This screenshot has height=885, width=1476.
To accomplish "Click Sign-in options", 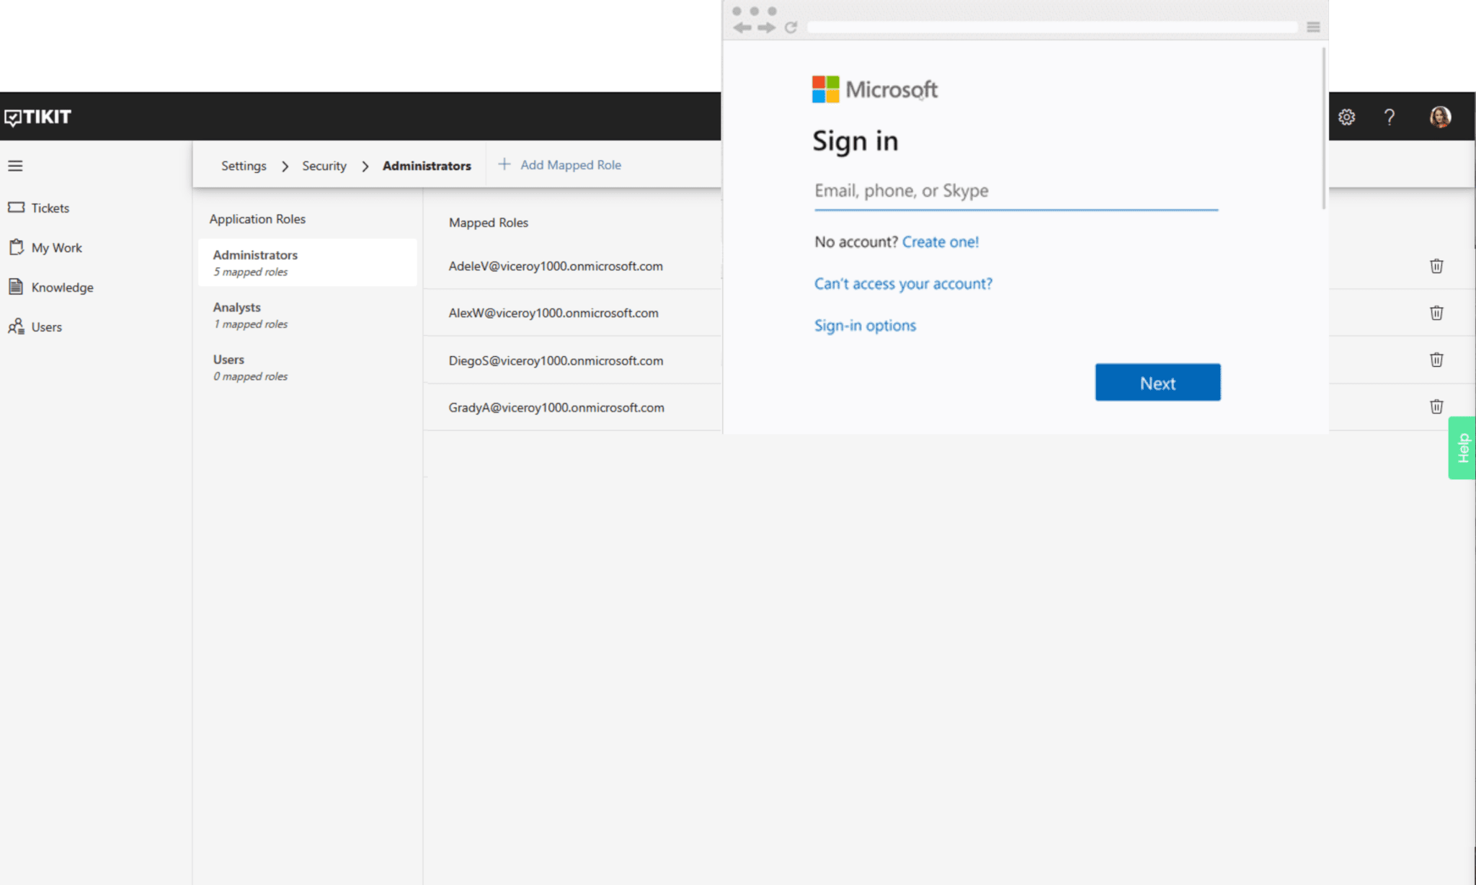I will tap(865, 325).
